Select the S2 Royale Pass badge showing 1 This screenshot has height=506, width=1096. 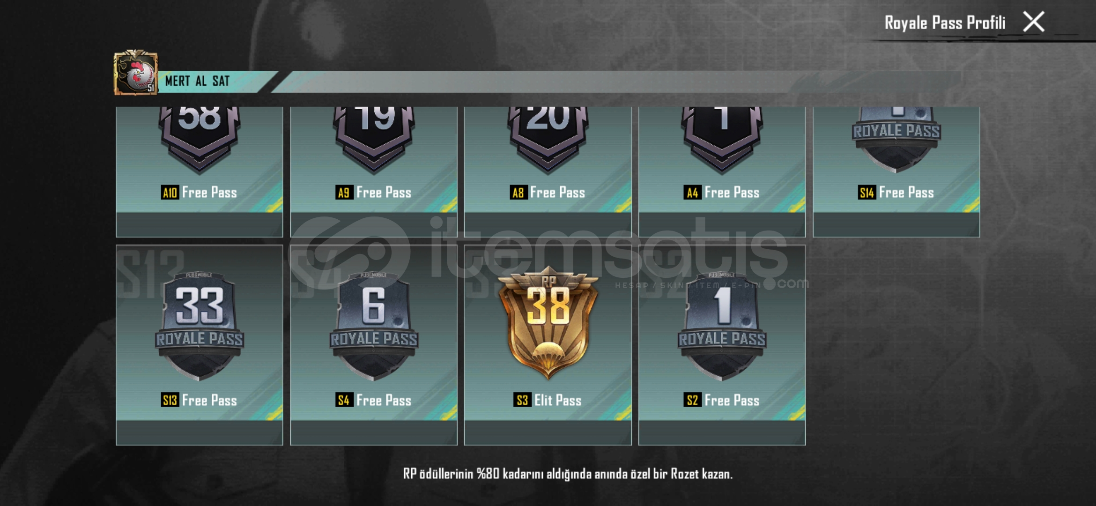(722, 326)
